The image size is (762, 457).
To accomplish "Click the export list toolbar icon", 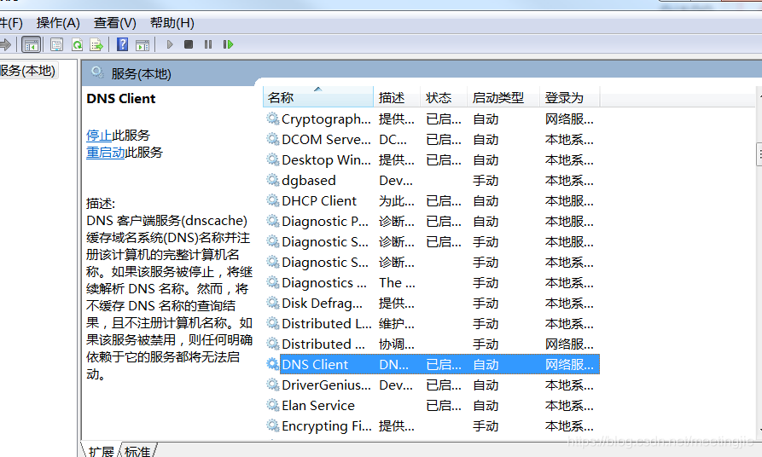I will (96, 45).
